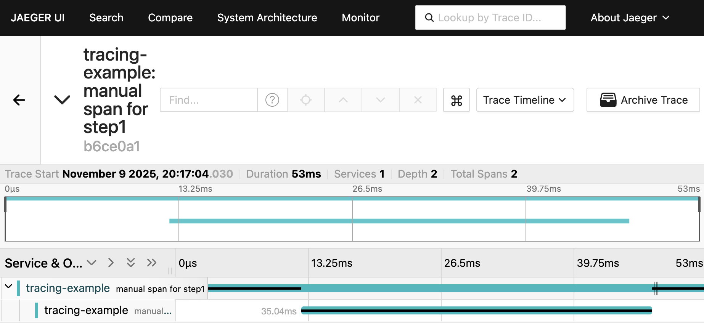Click the back arrow to return to search results

point(19,100)
